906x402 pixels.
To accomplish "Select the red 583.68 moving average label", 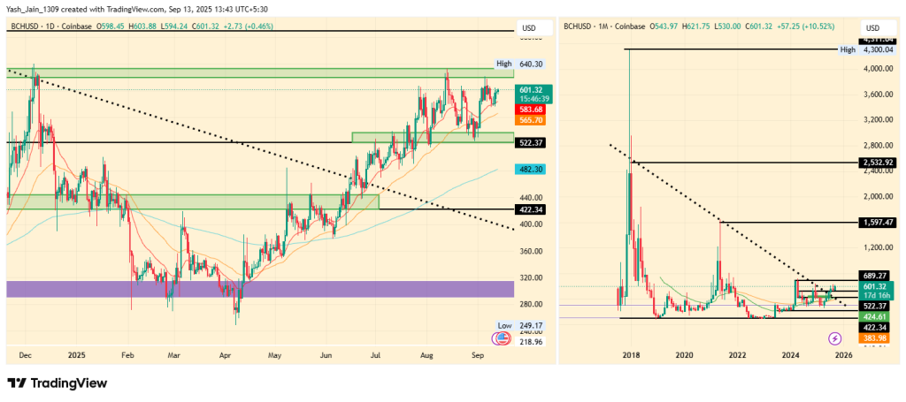I will point(531,109).
